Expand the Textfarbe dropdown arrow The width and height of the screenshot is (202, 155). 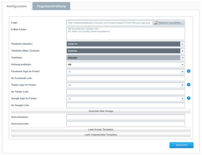pyautogui.click(x=182, y=58)
